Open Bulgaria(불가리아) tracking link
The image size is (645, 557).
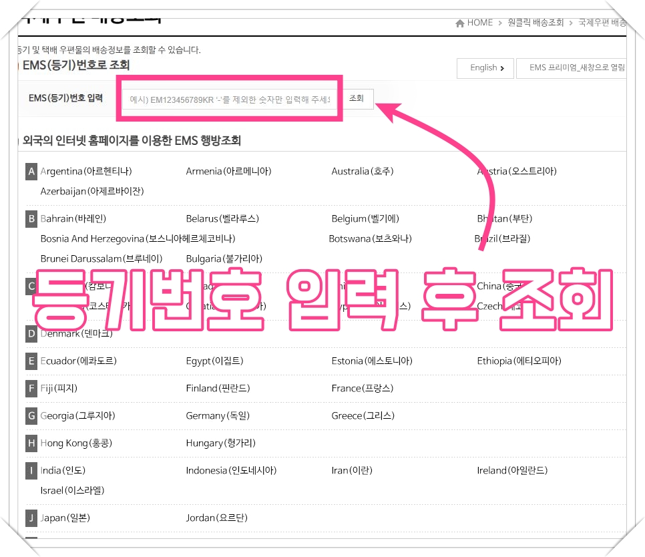224,258
